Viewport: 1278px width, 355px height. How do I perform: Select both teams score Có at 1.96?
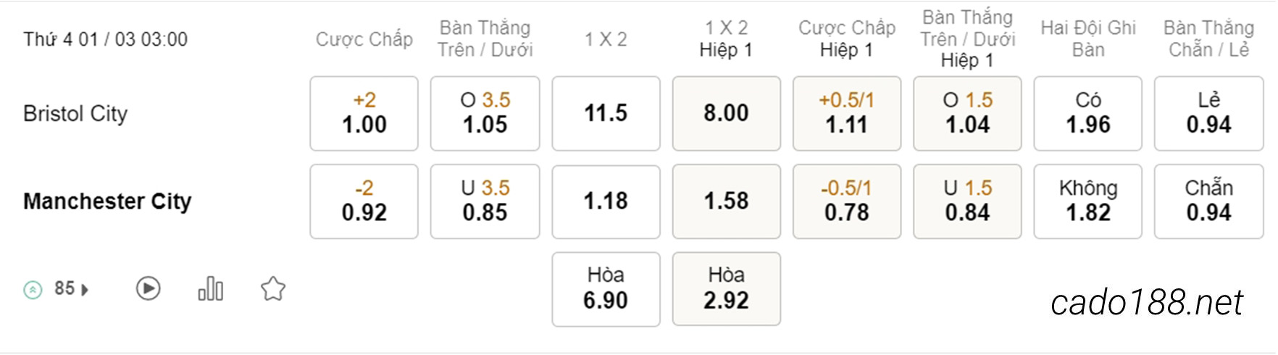click(1088, 114)
